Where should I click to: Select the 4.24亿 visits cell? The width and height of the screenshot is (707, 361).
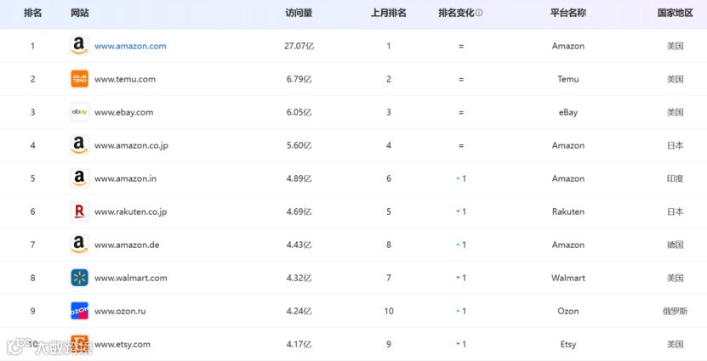tap(299, 311)
